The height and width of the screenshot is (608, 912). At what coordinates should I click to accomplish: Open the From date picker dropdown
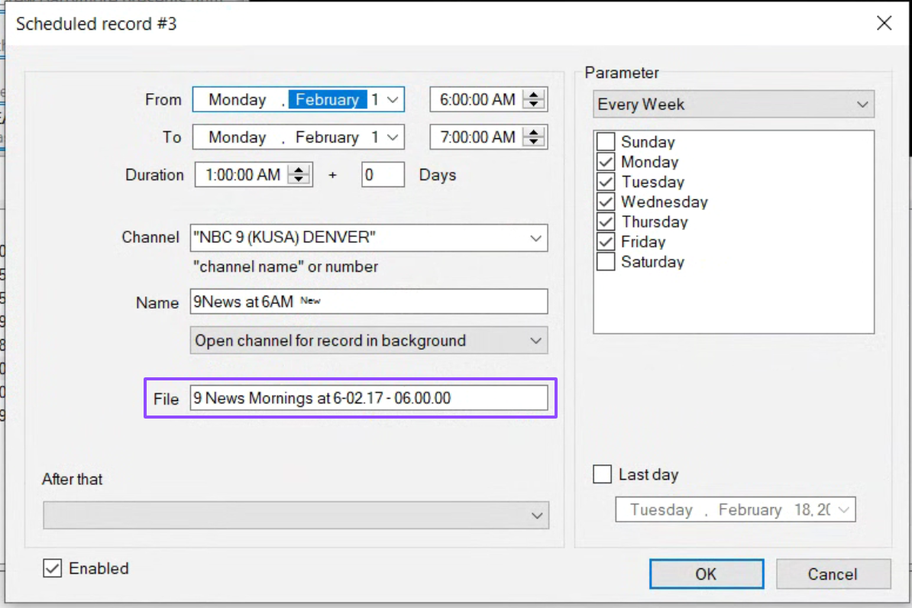393,99
